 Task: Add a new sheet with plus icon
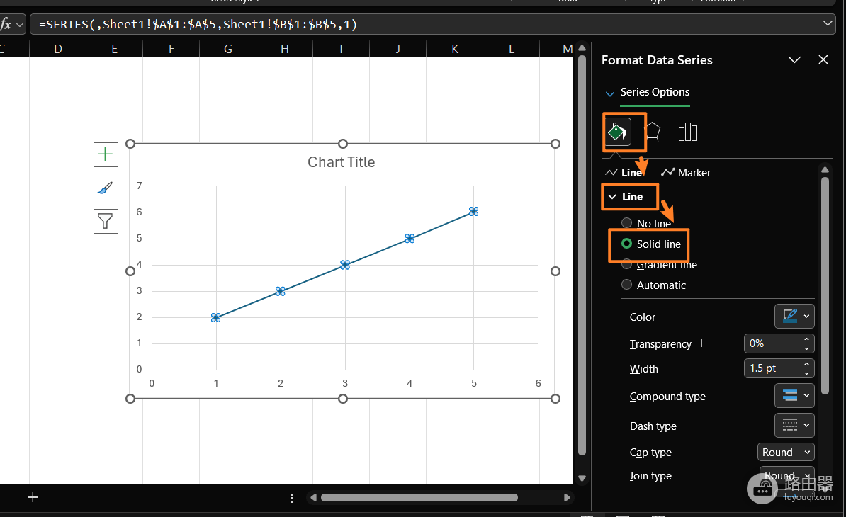[x=33, y=497]
